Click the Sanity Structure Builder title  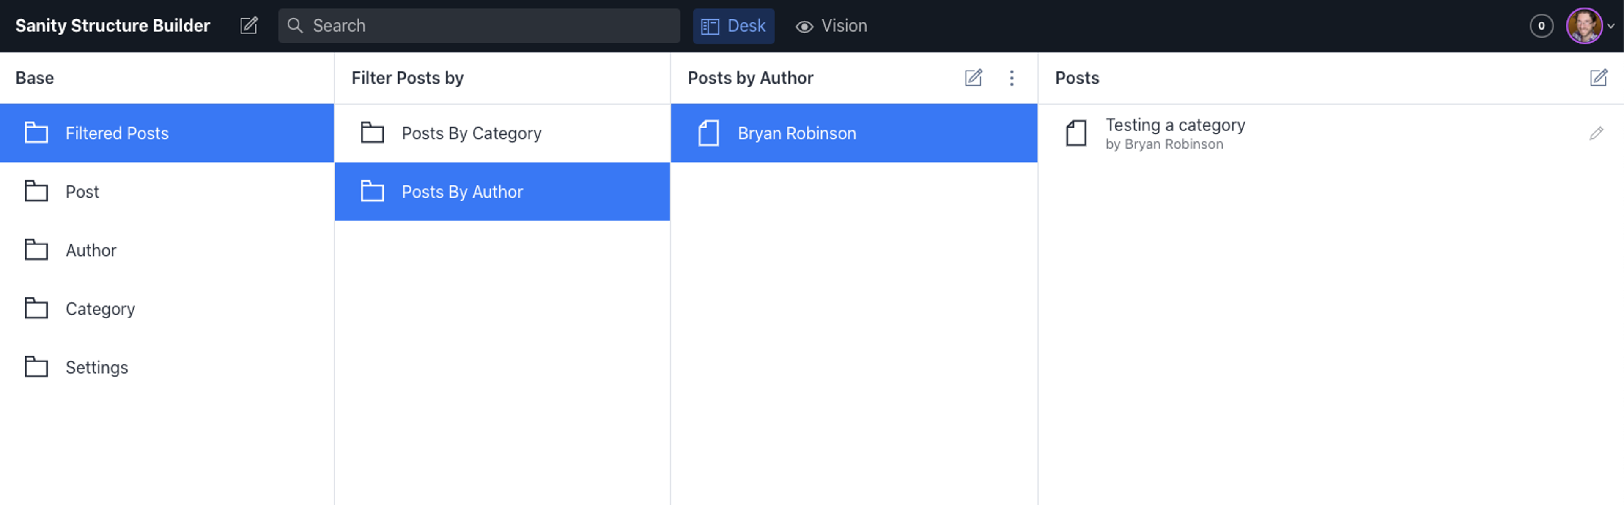pyautogui.click(x=113, y=26)
